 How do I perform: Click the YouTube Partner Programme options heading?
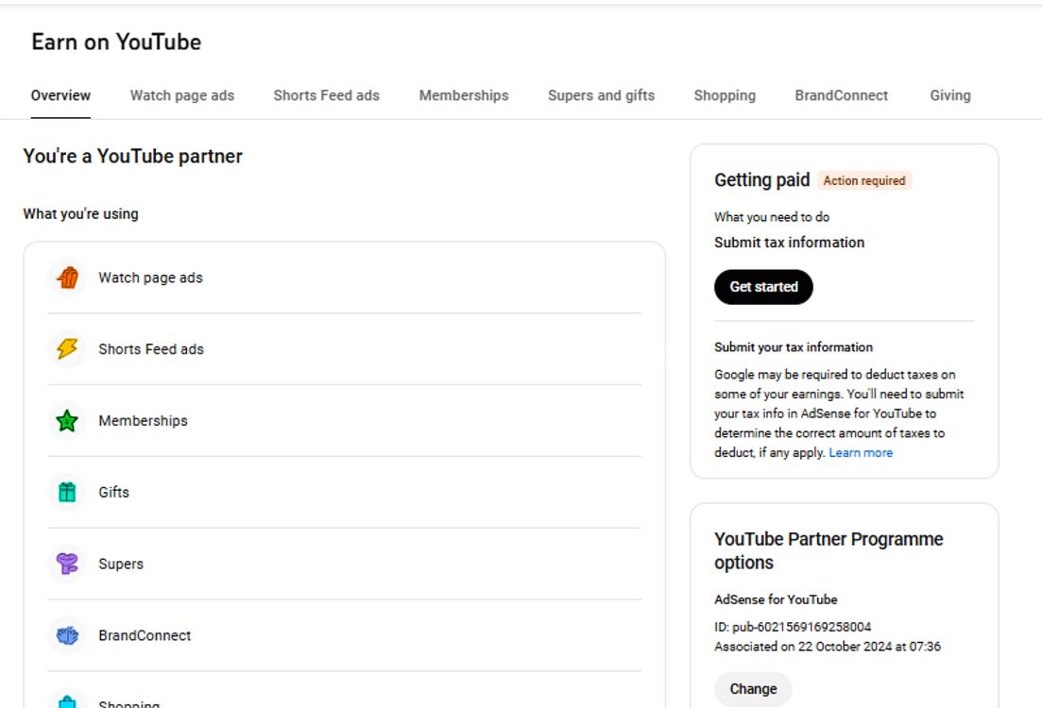pyautogui.click(x=828, y=550)
